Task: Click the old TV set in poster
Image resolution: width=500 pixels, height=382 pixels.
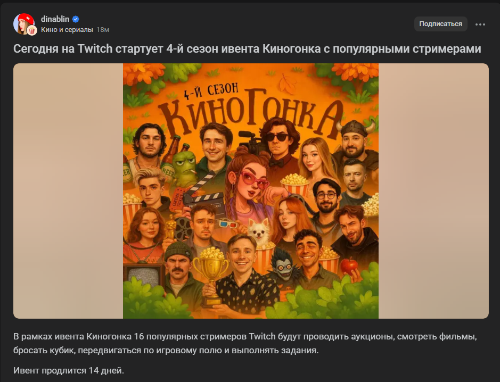Action: 144,275
